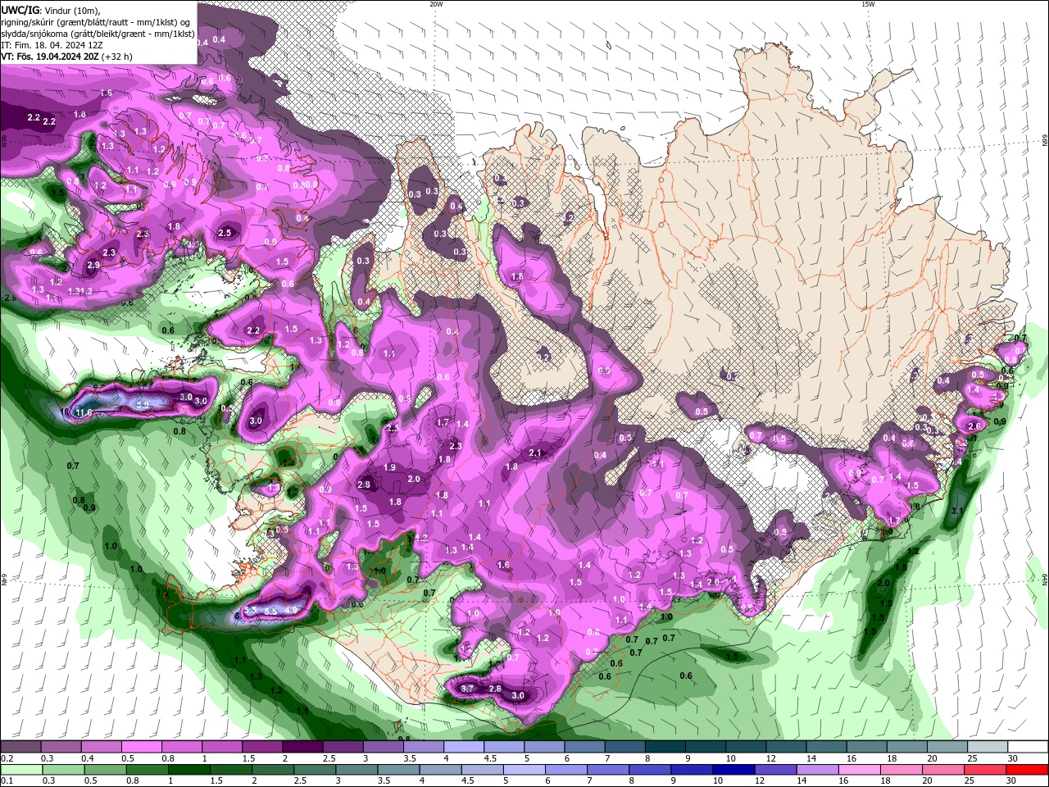Image resolution: width=1049 pixels, height=787 pixels.
Task: Select top legend swatch above 0.2 label
Action: click(20, 747)
